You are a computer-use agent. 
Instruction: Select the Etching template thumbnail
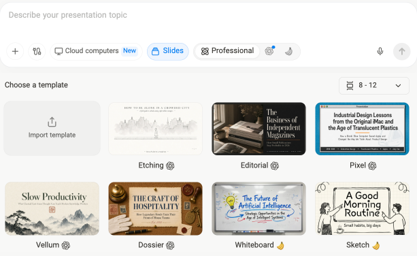point(155,129)
